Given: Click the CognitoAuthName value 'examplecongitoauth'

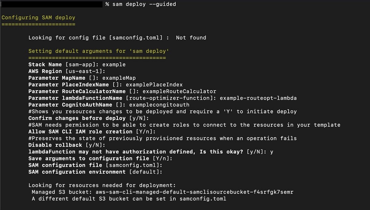Looking at the screenshot, I should pyautogui.click(x=159, y=105).
